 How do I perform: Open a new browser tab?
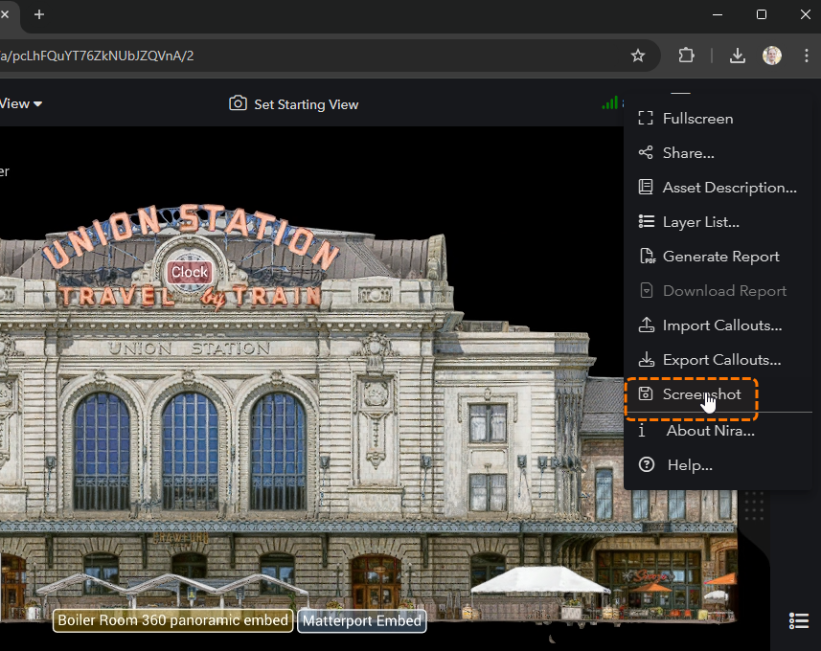39,14
